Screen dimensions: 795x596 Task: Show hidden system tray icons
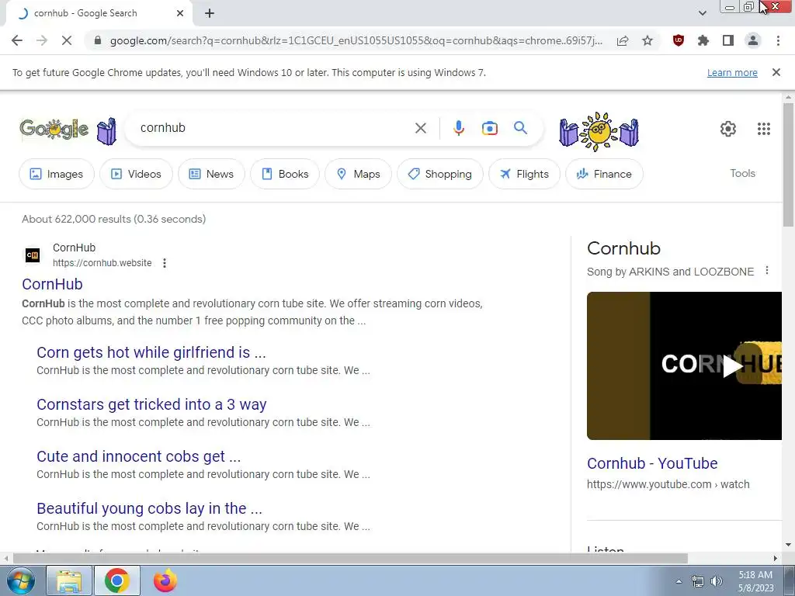679,581
